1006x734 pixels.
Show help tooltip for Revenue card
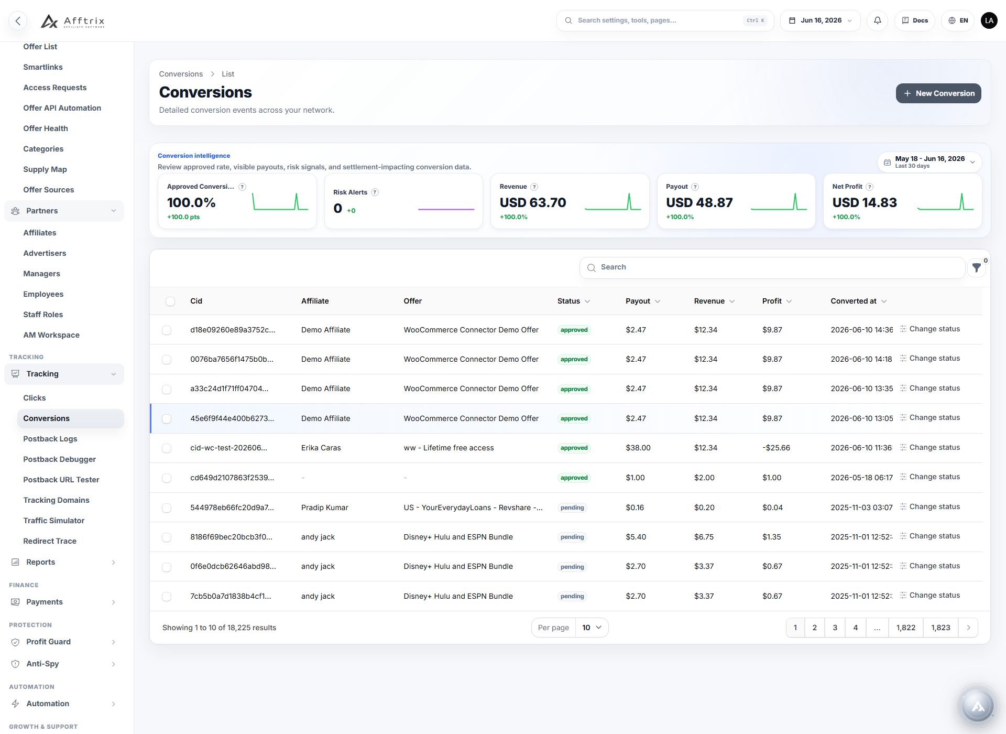534,187
